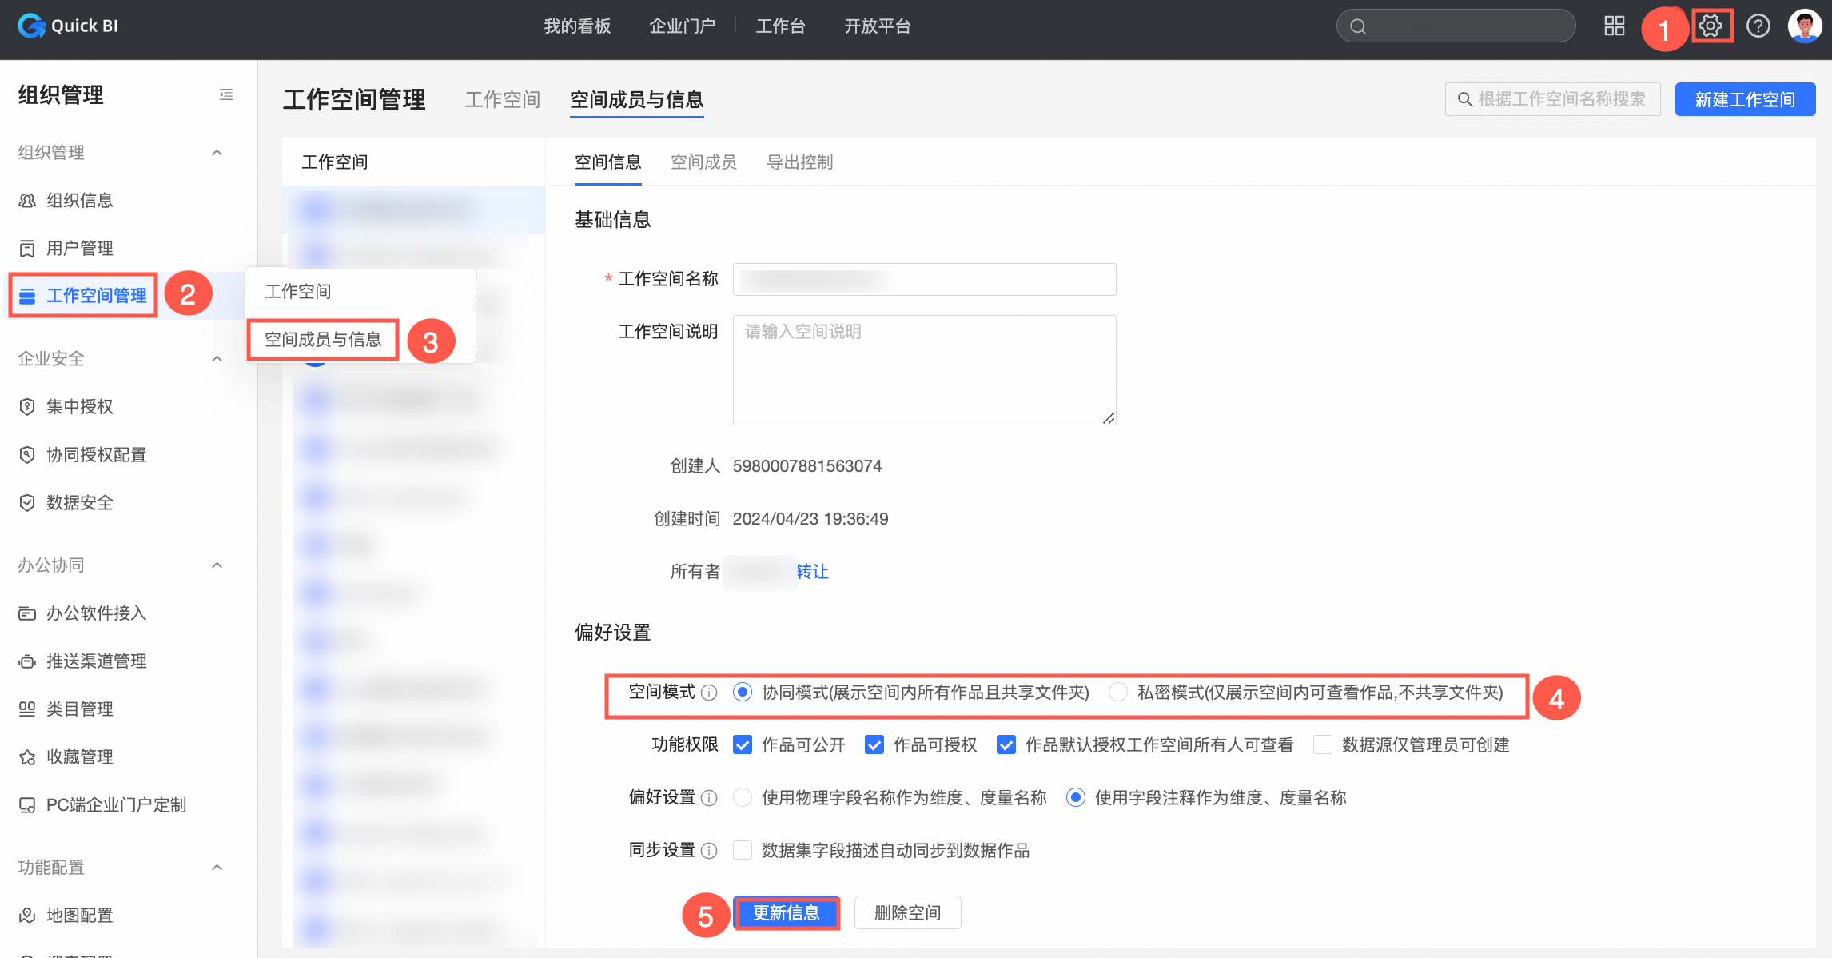Switch to the 空间信息 tab
1832x958 pixels.
[608, 162]
